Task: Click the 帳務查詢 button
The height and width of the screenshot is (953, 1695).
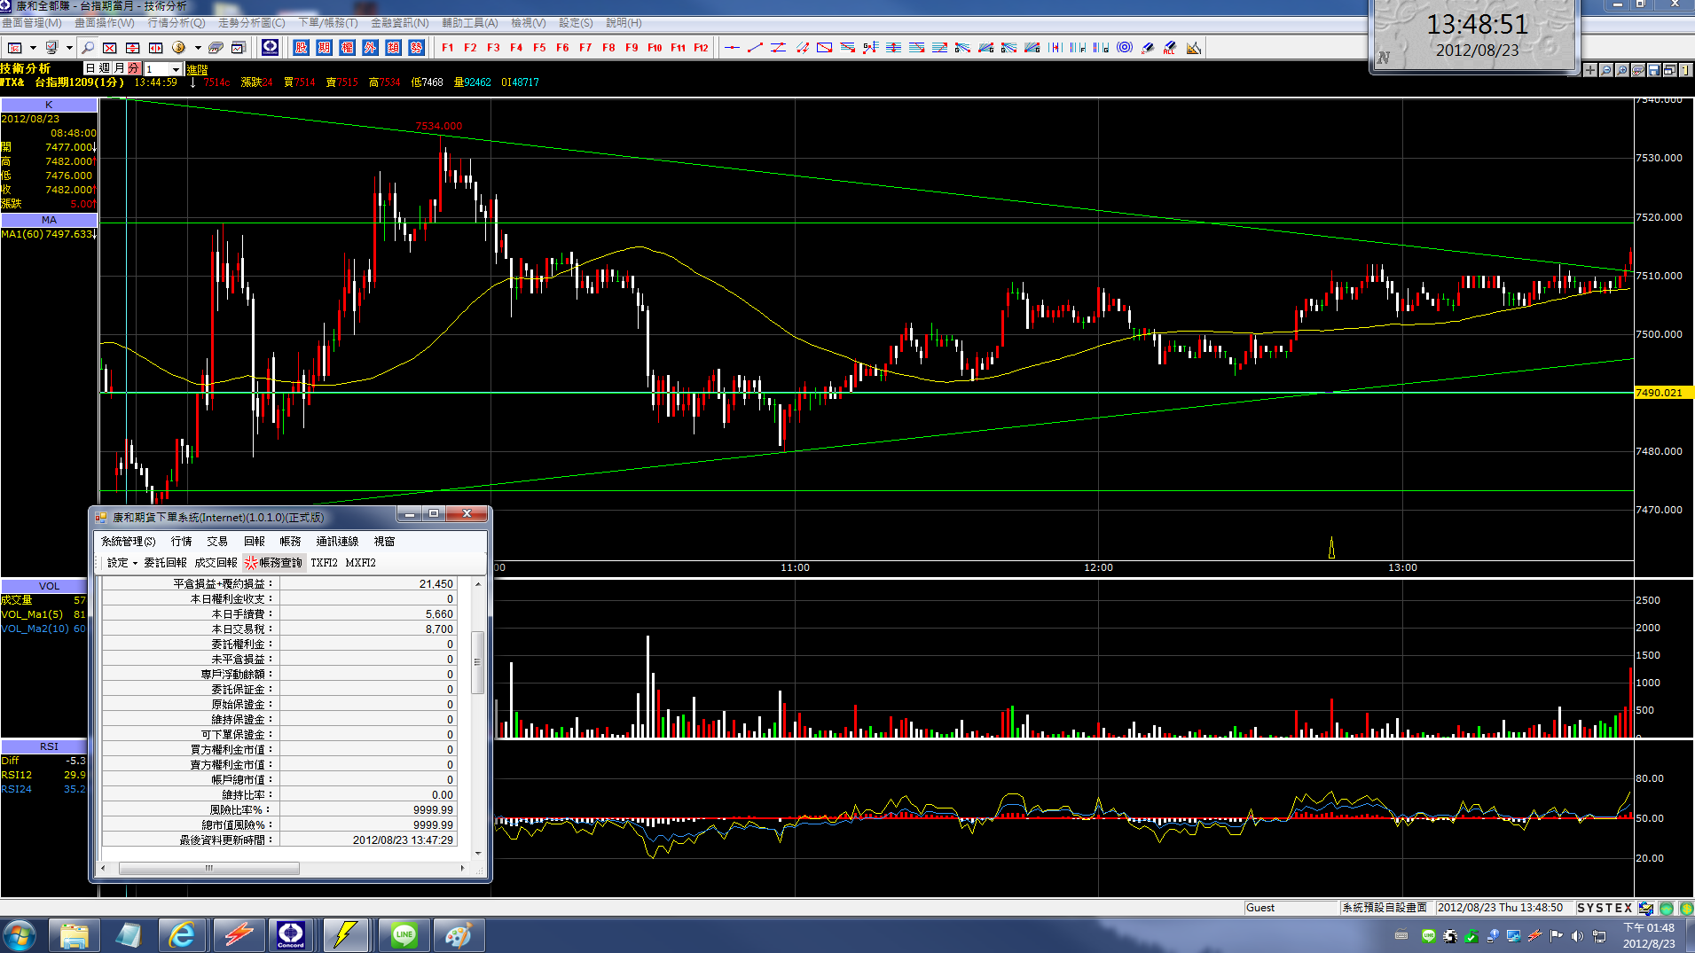Action: click(274, 563)
